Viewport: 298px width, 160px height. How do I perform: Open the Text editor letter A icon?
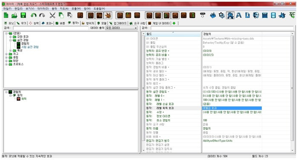[239, 15]
